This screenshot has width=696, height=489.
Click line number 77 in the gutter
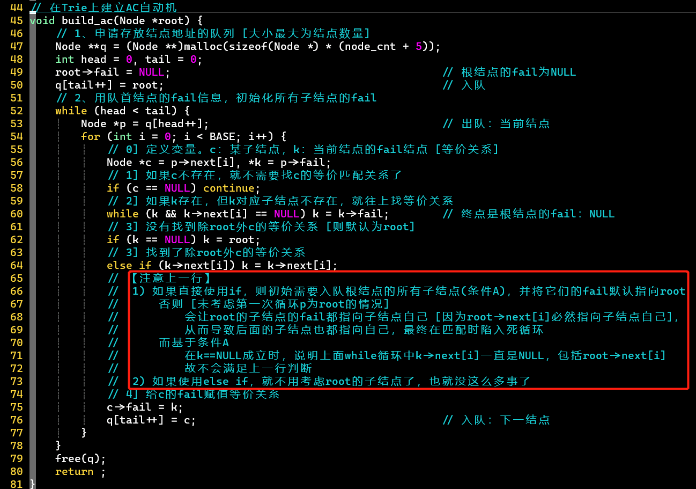pos(17,433)
